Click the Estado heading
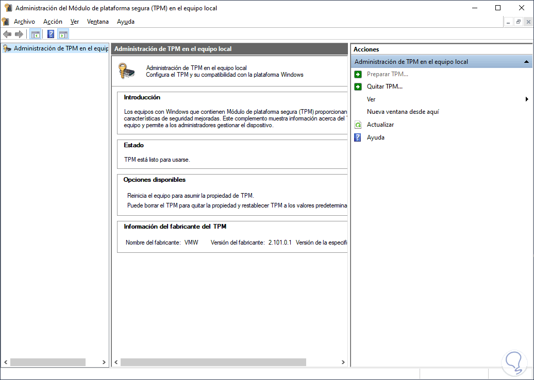The height and width of the screenshot is (380, 534). (134, 145)
